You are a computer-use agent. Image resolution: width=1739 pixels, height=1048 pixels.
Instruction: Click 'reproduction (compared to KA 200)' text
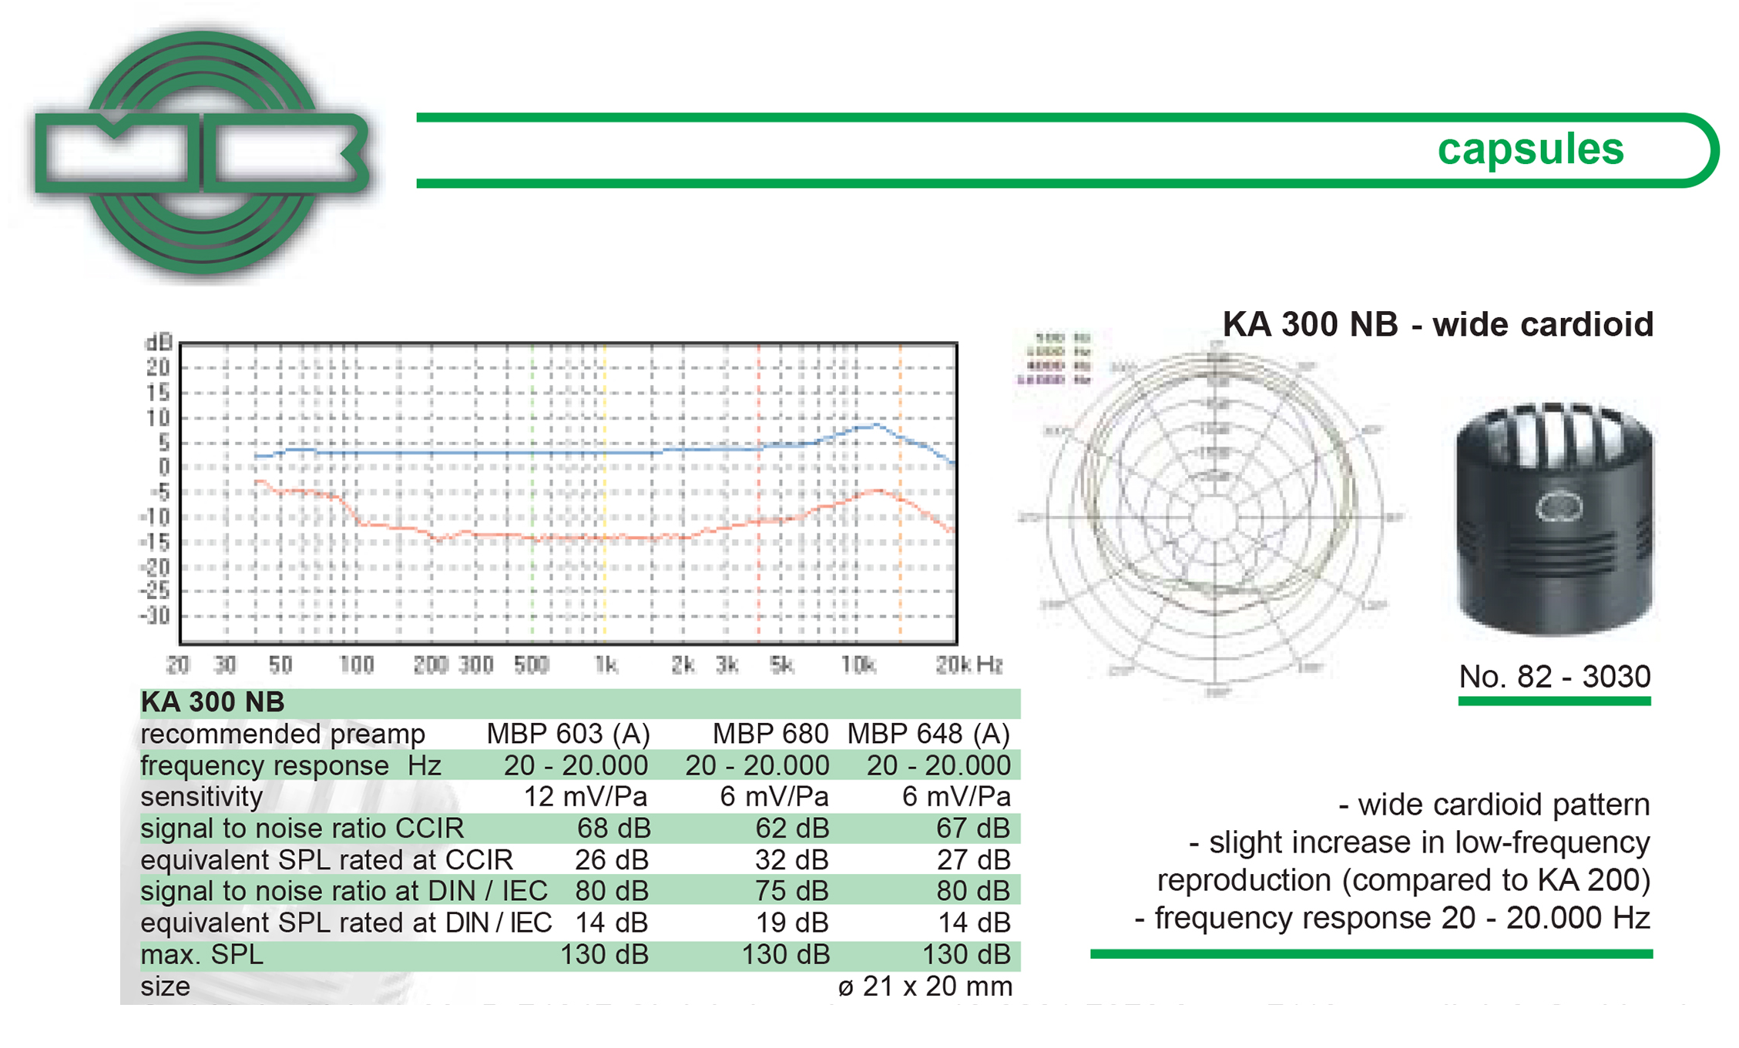(1404, 880)
